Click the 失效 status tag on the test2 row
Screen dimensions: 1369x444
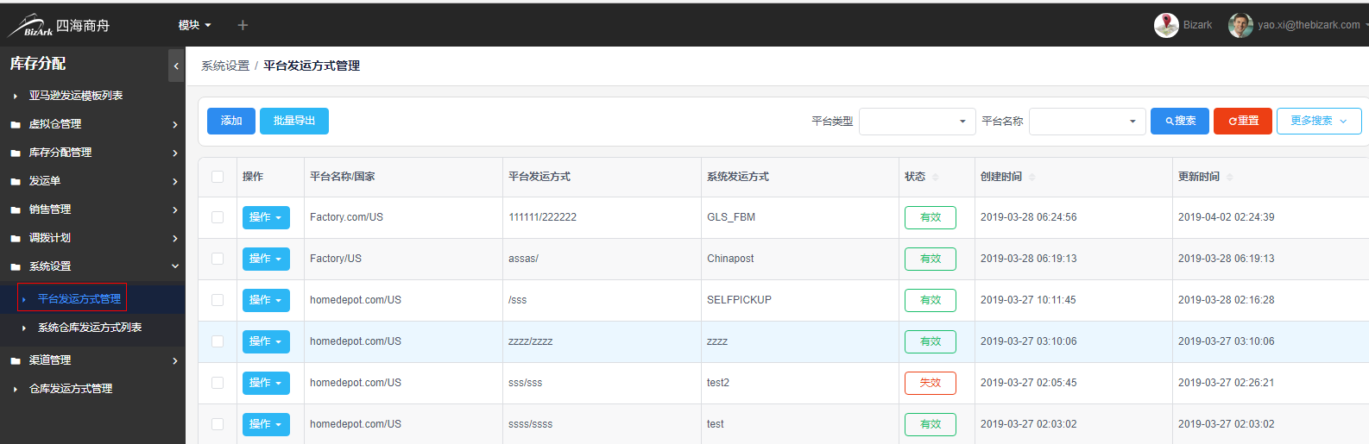(x=931, y=383)
